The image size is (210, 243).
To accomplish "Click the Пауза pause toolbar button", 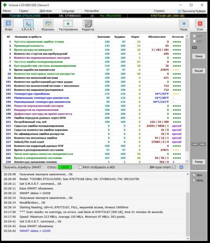I will point(184,25).
